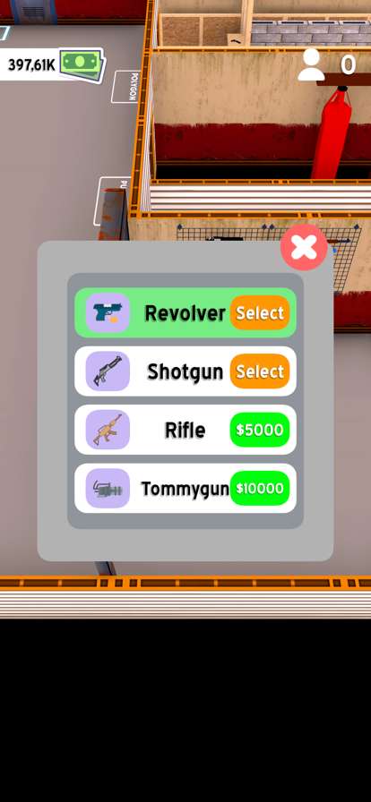The width and height of the screenshot is (371, 802).
Task: Click the Revolver name label
Action: tap(185, 313)
